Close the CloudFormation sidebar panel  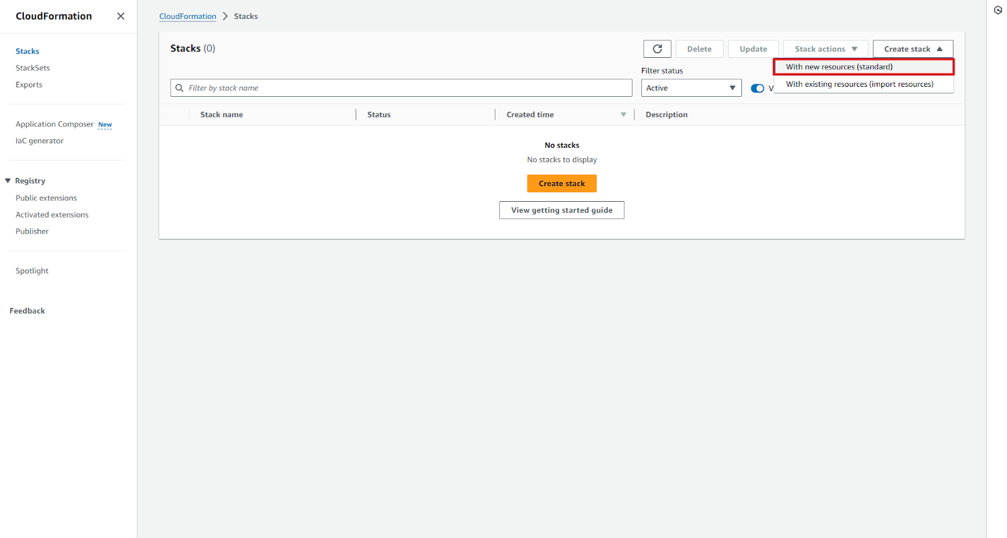click(121, 16)
